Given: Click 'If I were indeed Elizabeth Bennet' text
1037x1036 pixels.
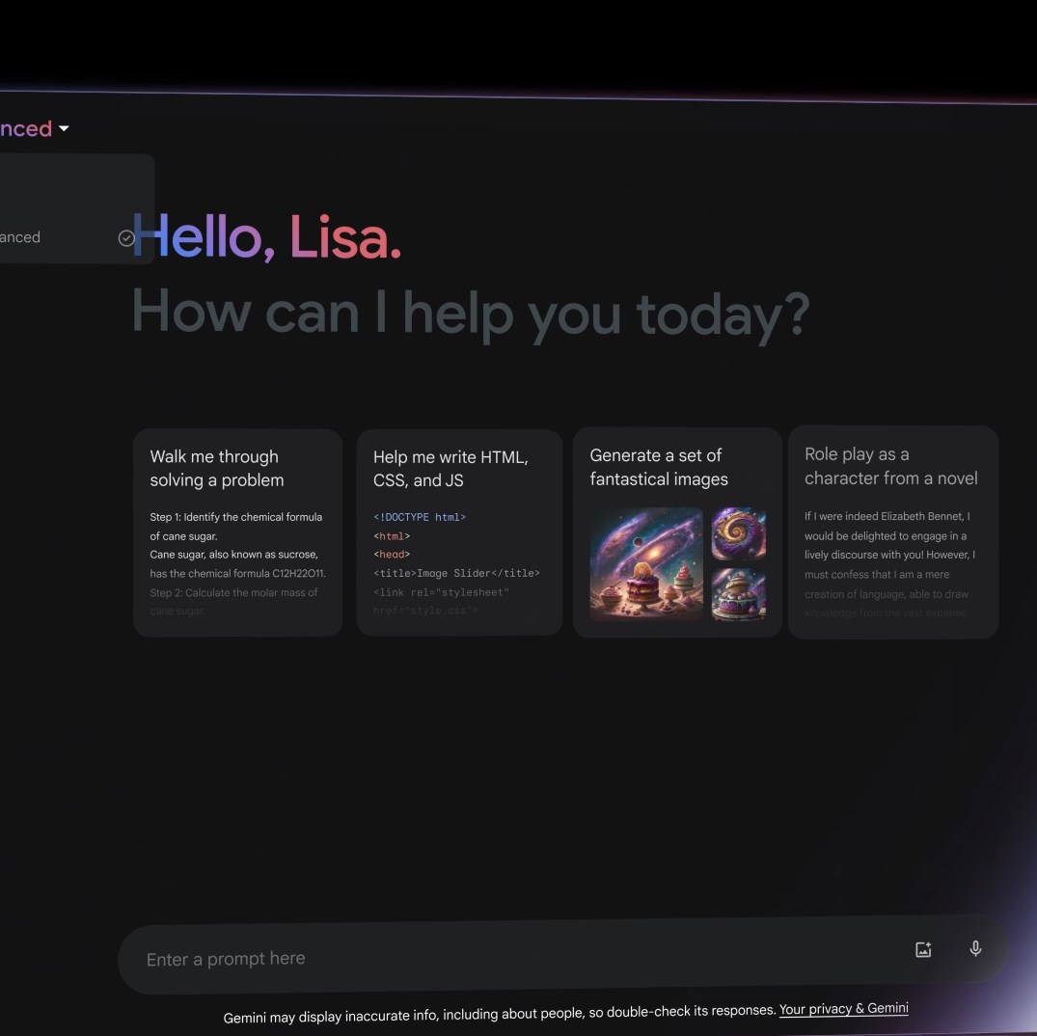Looking at the screenshot, I should [885, 516].
